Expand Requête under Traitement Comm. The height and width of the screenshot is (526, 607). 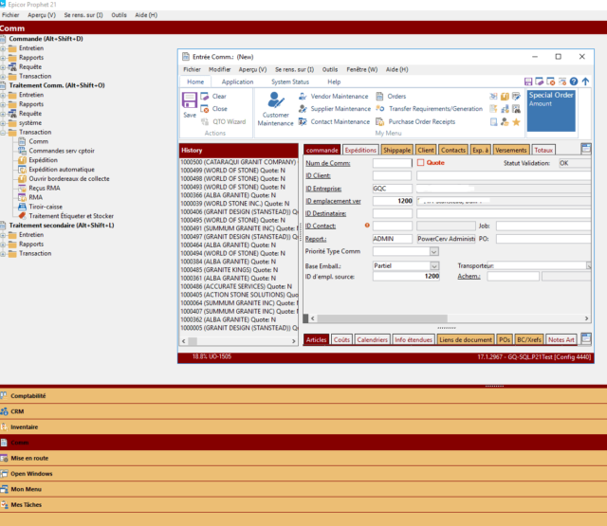(x=3, y=114)
